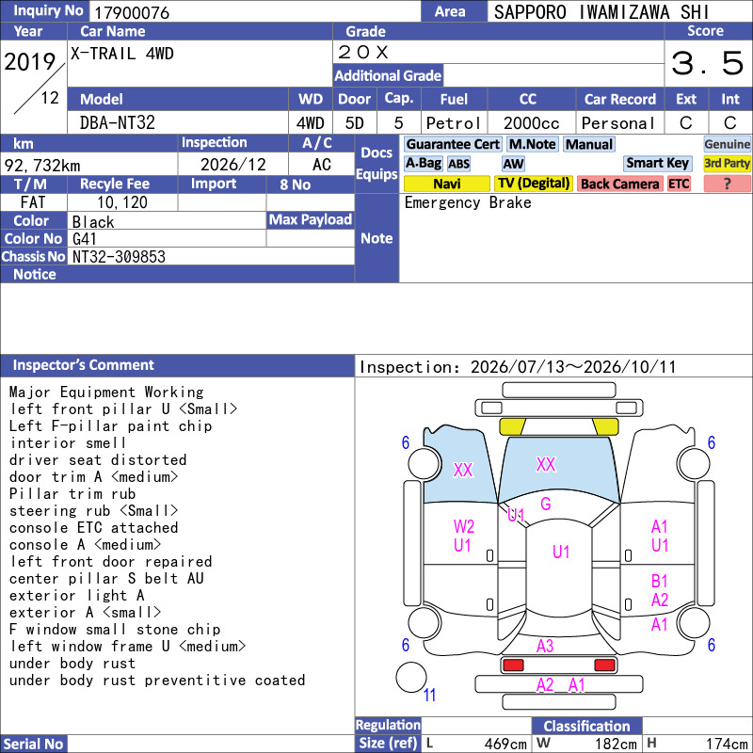Click the comment 'F window small stone chip'
This screenshot has height=753, width=753.
click(115, 629)
